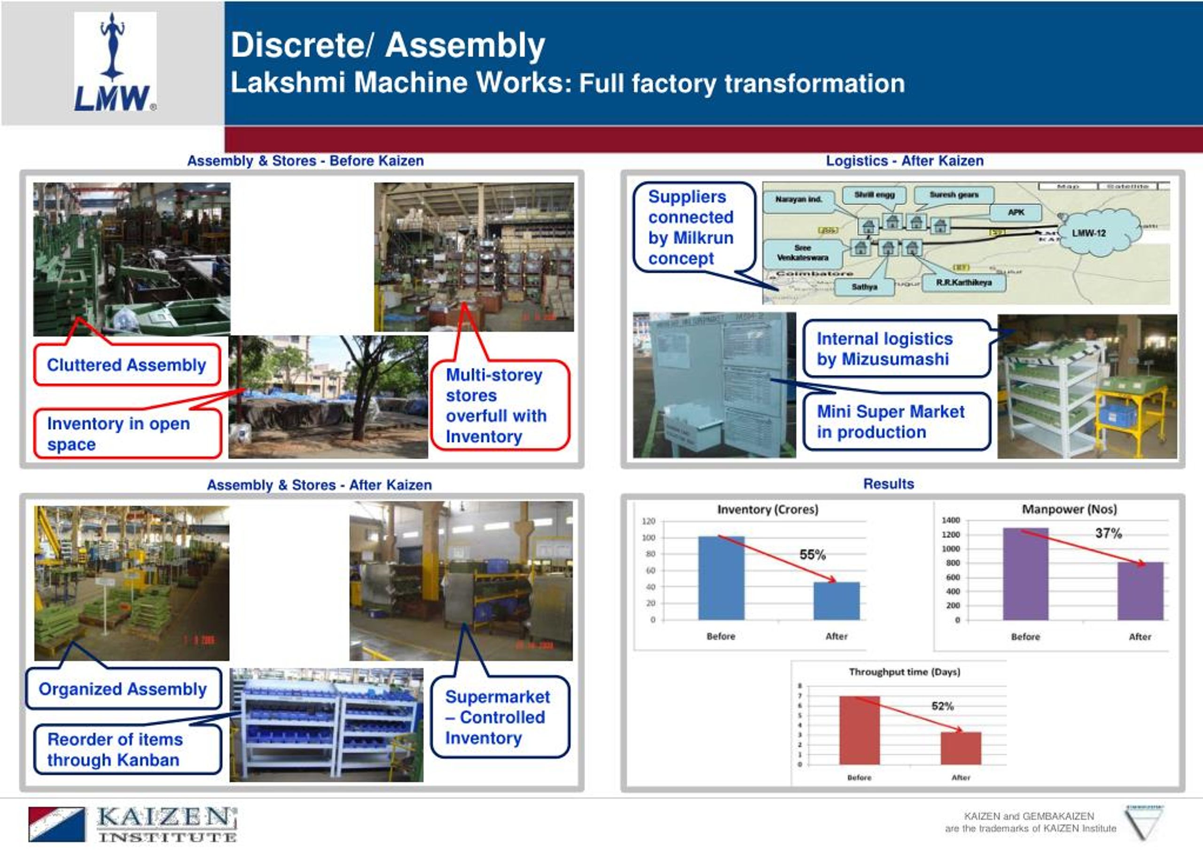Click the Suresh gears supplier label
This screenshot has width=1203, height=850.
(x=954, y=195)
